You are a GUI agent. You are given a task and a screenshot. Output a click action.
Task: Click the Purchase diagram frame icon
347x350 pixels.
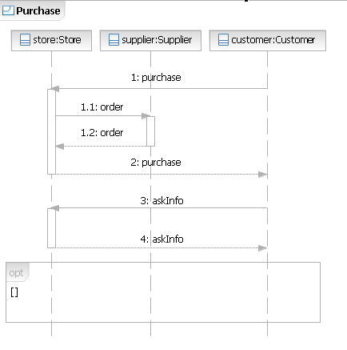click(x=8, y=10)
